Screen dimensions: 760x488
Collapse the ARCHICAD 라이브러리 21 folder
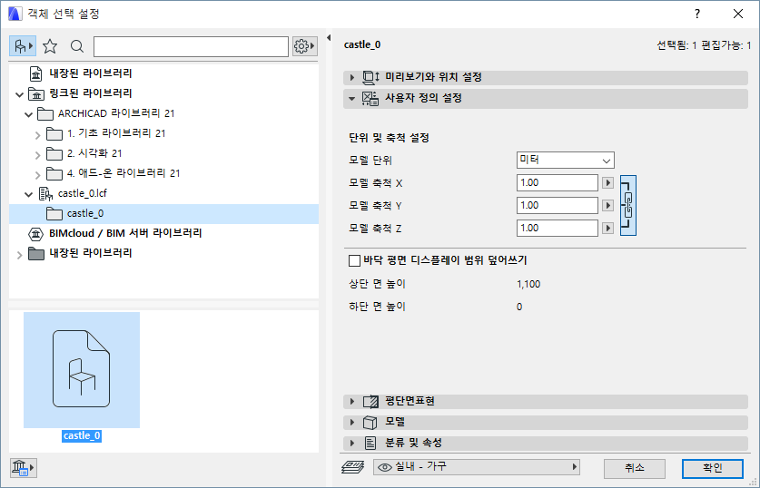tap(28, 114)
